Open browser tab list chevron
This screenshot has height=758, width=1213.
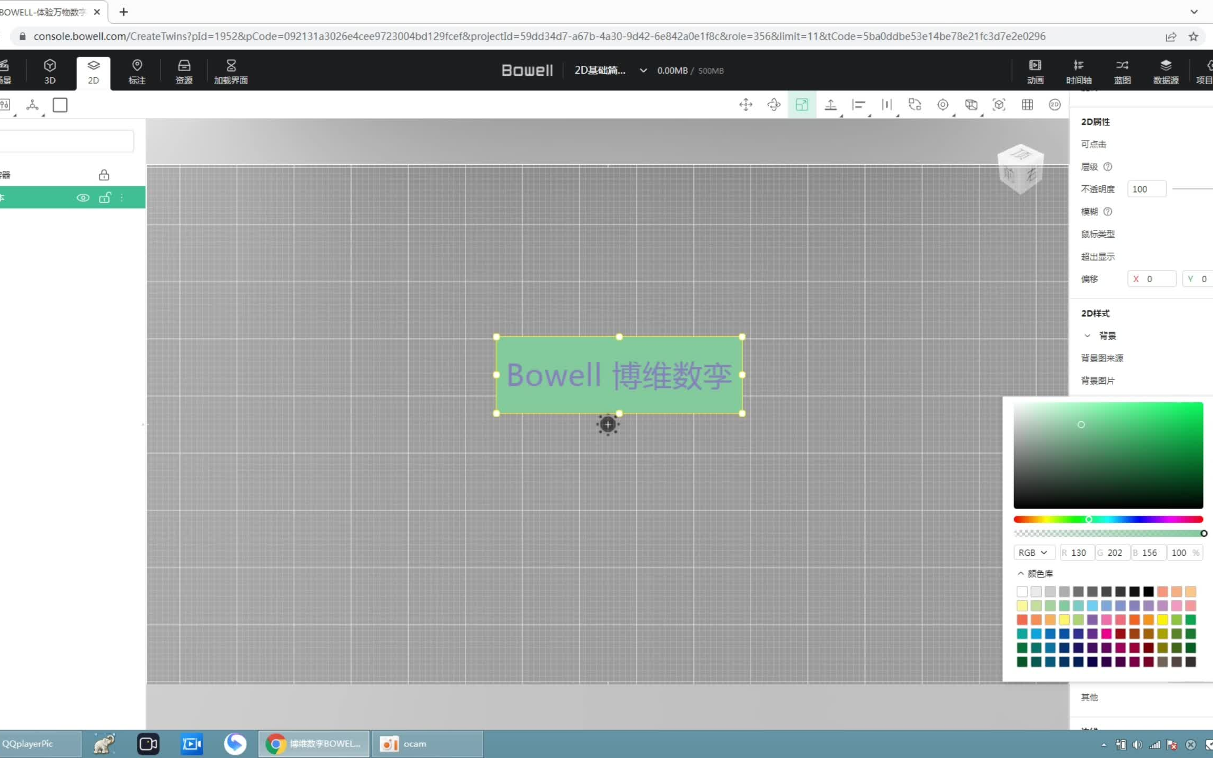tap(1194, 12)
